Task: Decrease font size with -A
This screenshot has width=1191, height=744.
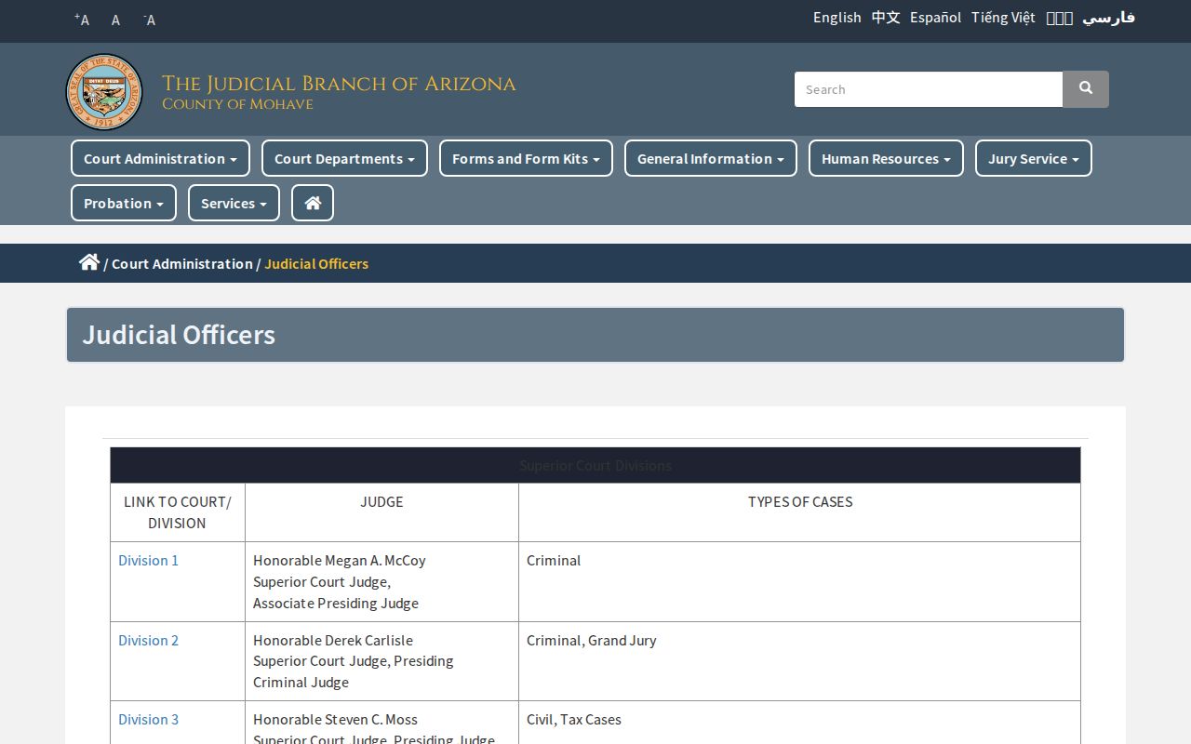Action: point(149,20)
